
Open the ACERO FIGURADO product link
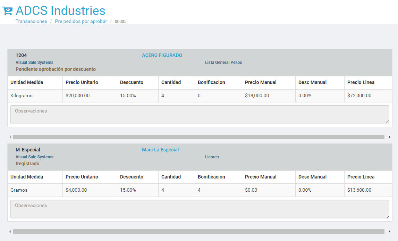coord(162,55)
